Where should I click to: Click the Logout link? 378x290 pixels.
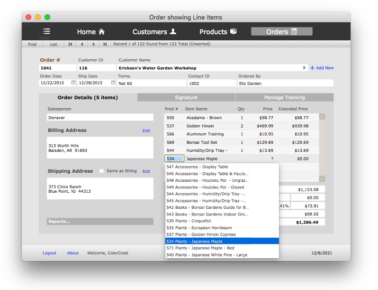click(49, 253)
